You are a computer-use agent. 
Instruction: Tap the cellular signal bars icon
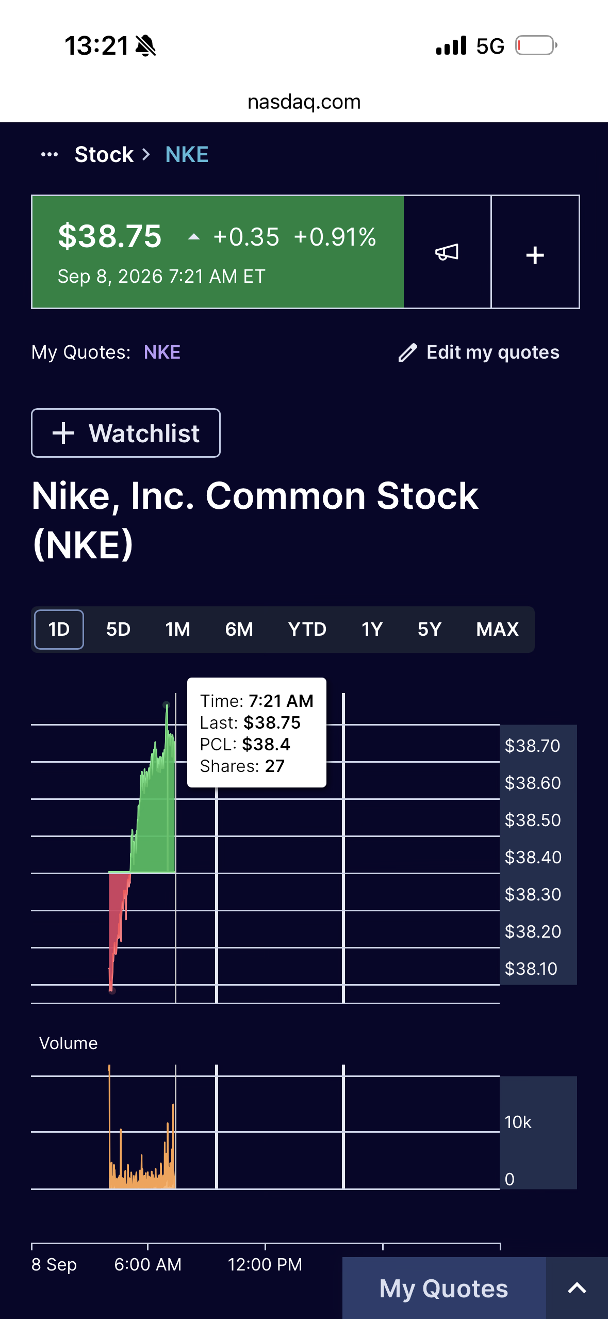pyautogui.click(x=451, y=45)
